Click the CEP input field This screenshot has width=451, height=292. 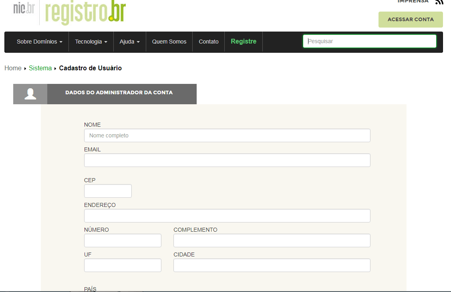click(108, 191)
